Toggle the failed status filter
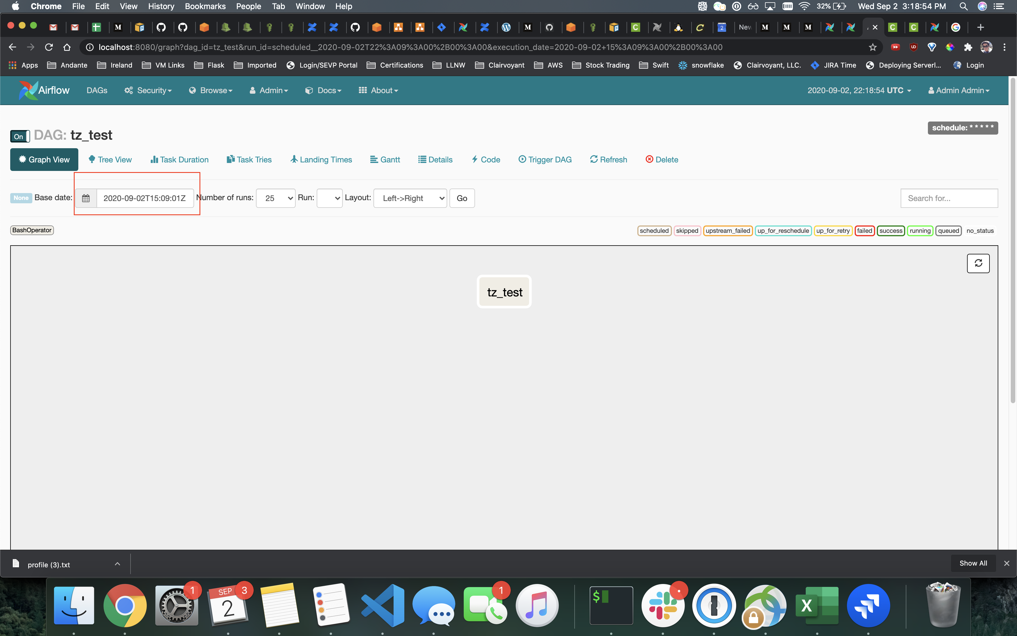The height and width of the screenshot is (636, 1017). 864,231
